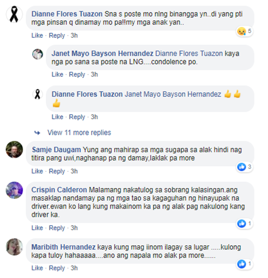Screen dimensions: 268x278
Task: Click the reply arrow icon beside View 11 more replies
Action: tap(37, 133)
